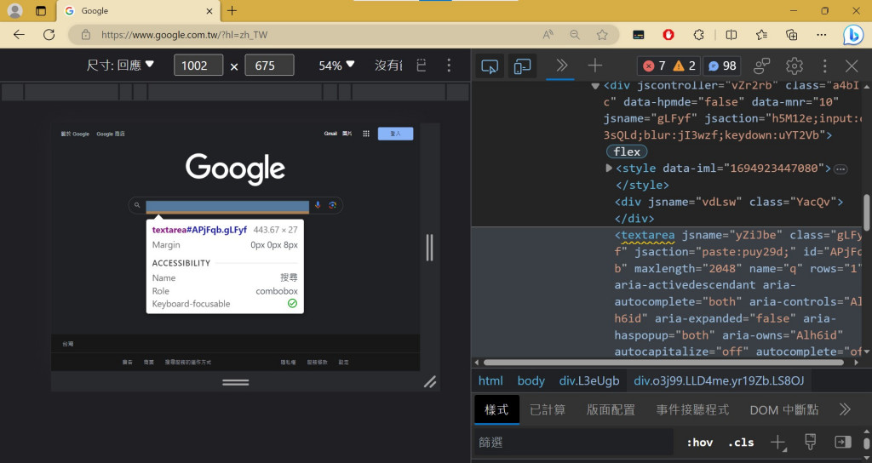Open a new browser tab
Viewport: 872px width, 463px height.
[232, 10]
